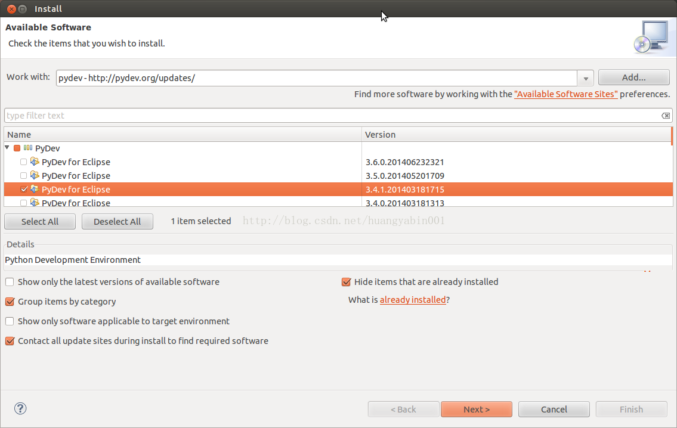677x428 pixels.
Task: Click the Add... button
Action: coord(633,77)
